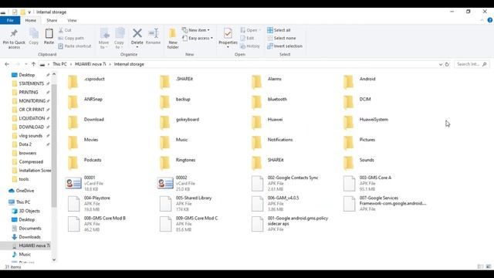Click the Rename ribbon icon

coord(154,36)
